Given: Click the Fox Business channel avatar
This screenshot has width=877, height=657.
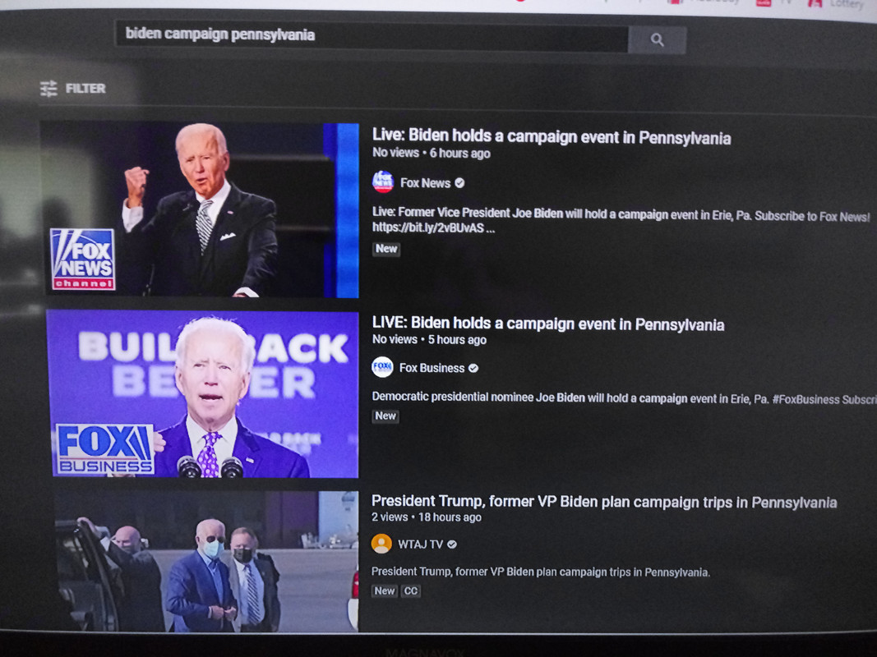Looking at the screenshot, I should pyautogui.click(x=382, y=367).
